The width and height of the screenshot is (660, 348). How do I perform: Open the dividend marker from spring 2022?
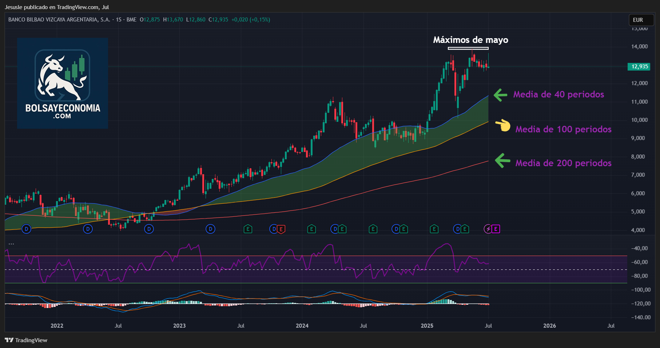pyautogui.click(x=88, y=229)
